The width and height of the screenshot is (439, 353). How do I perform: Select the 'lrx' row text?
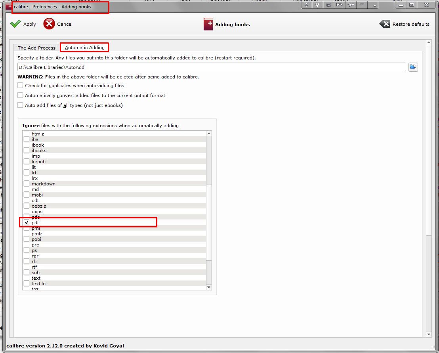coord(34,178)
